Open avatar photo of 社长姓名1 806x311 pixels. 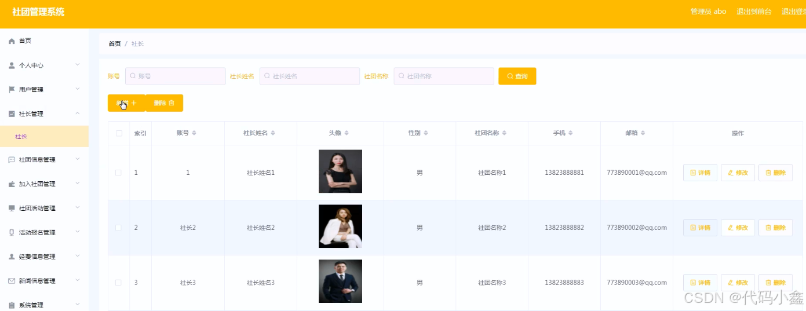tap(340, 171)
